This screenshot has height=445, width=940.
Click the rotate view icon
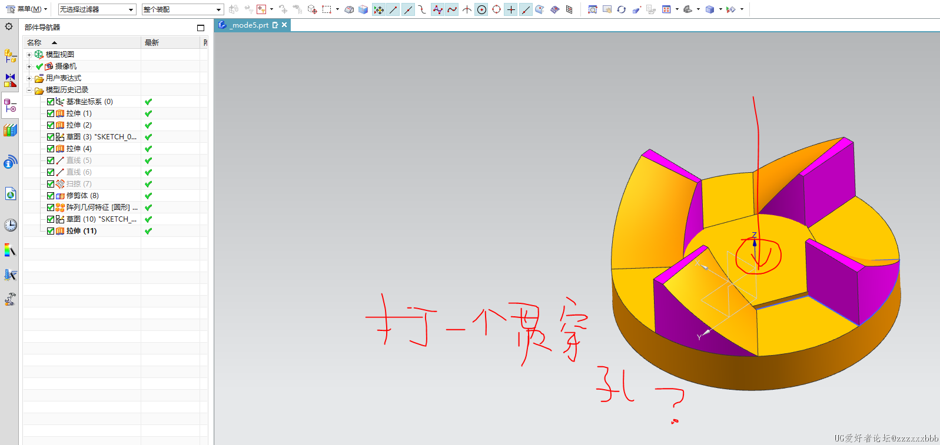click(622, 9)
